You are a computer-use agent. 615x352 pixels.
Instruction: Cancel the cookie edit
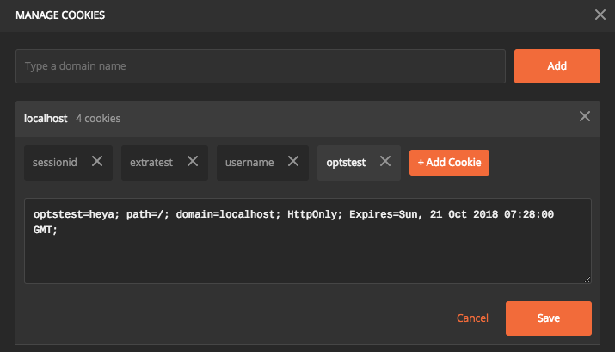[472, 318]
